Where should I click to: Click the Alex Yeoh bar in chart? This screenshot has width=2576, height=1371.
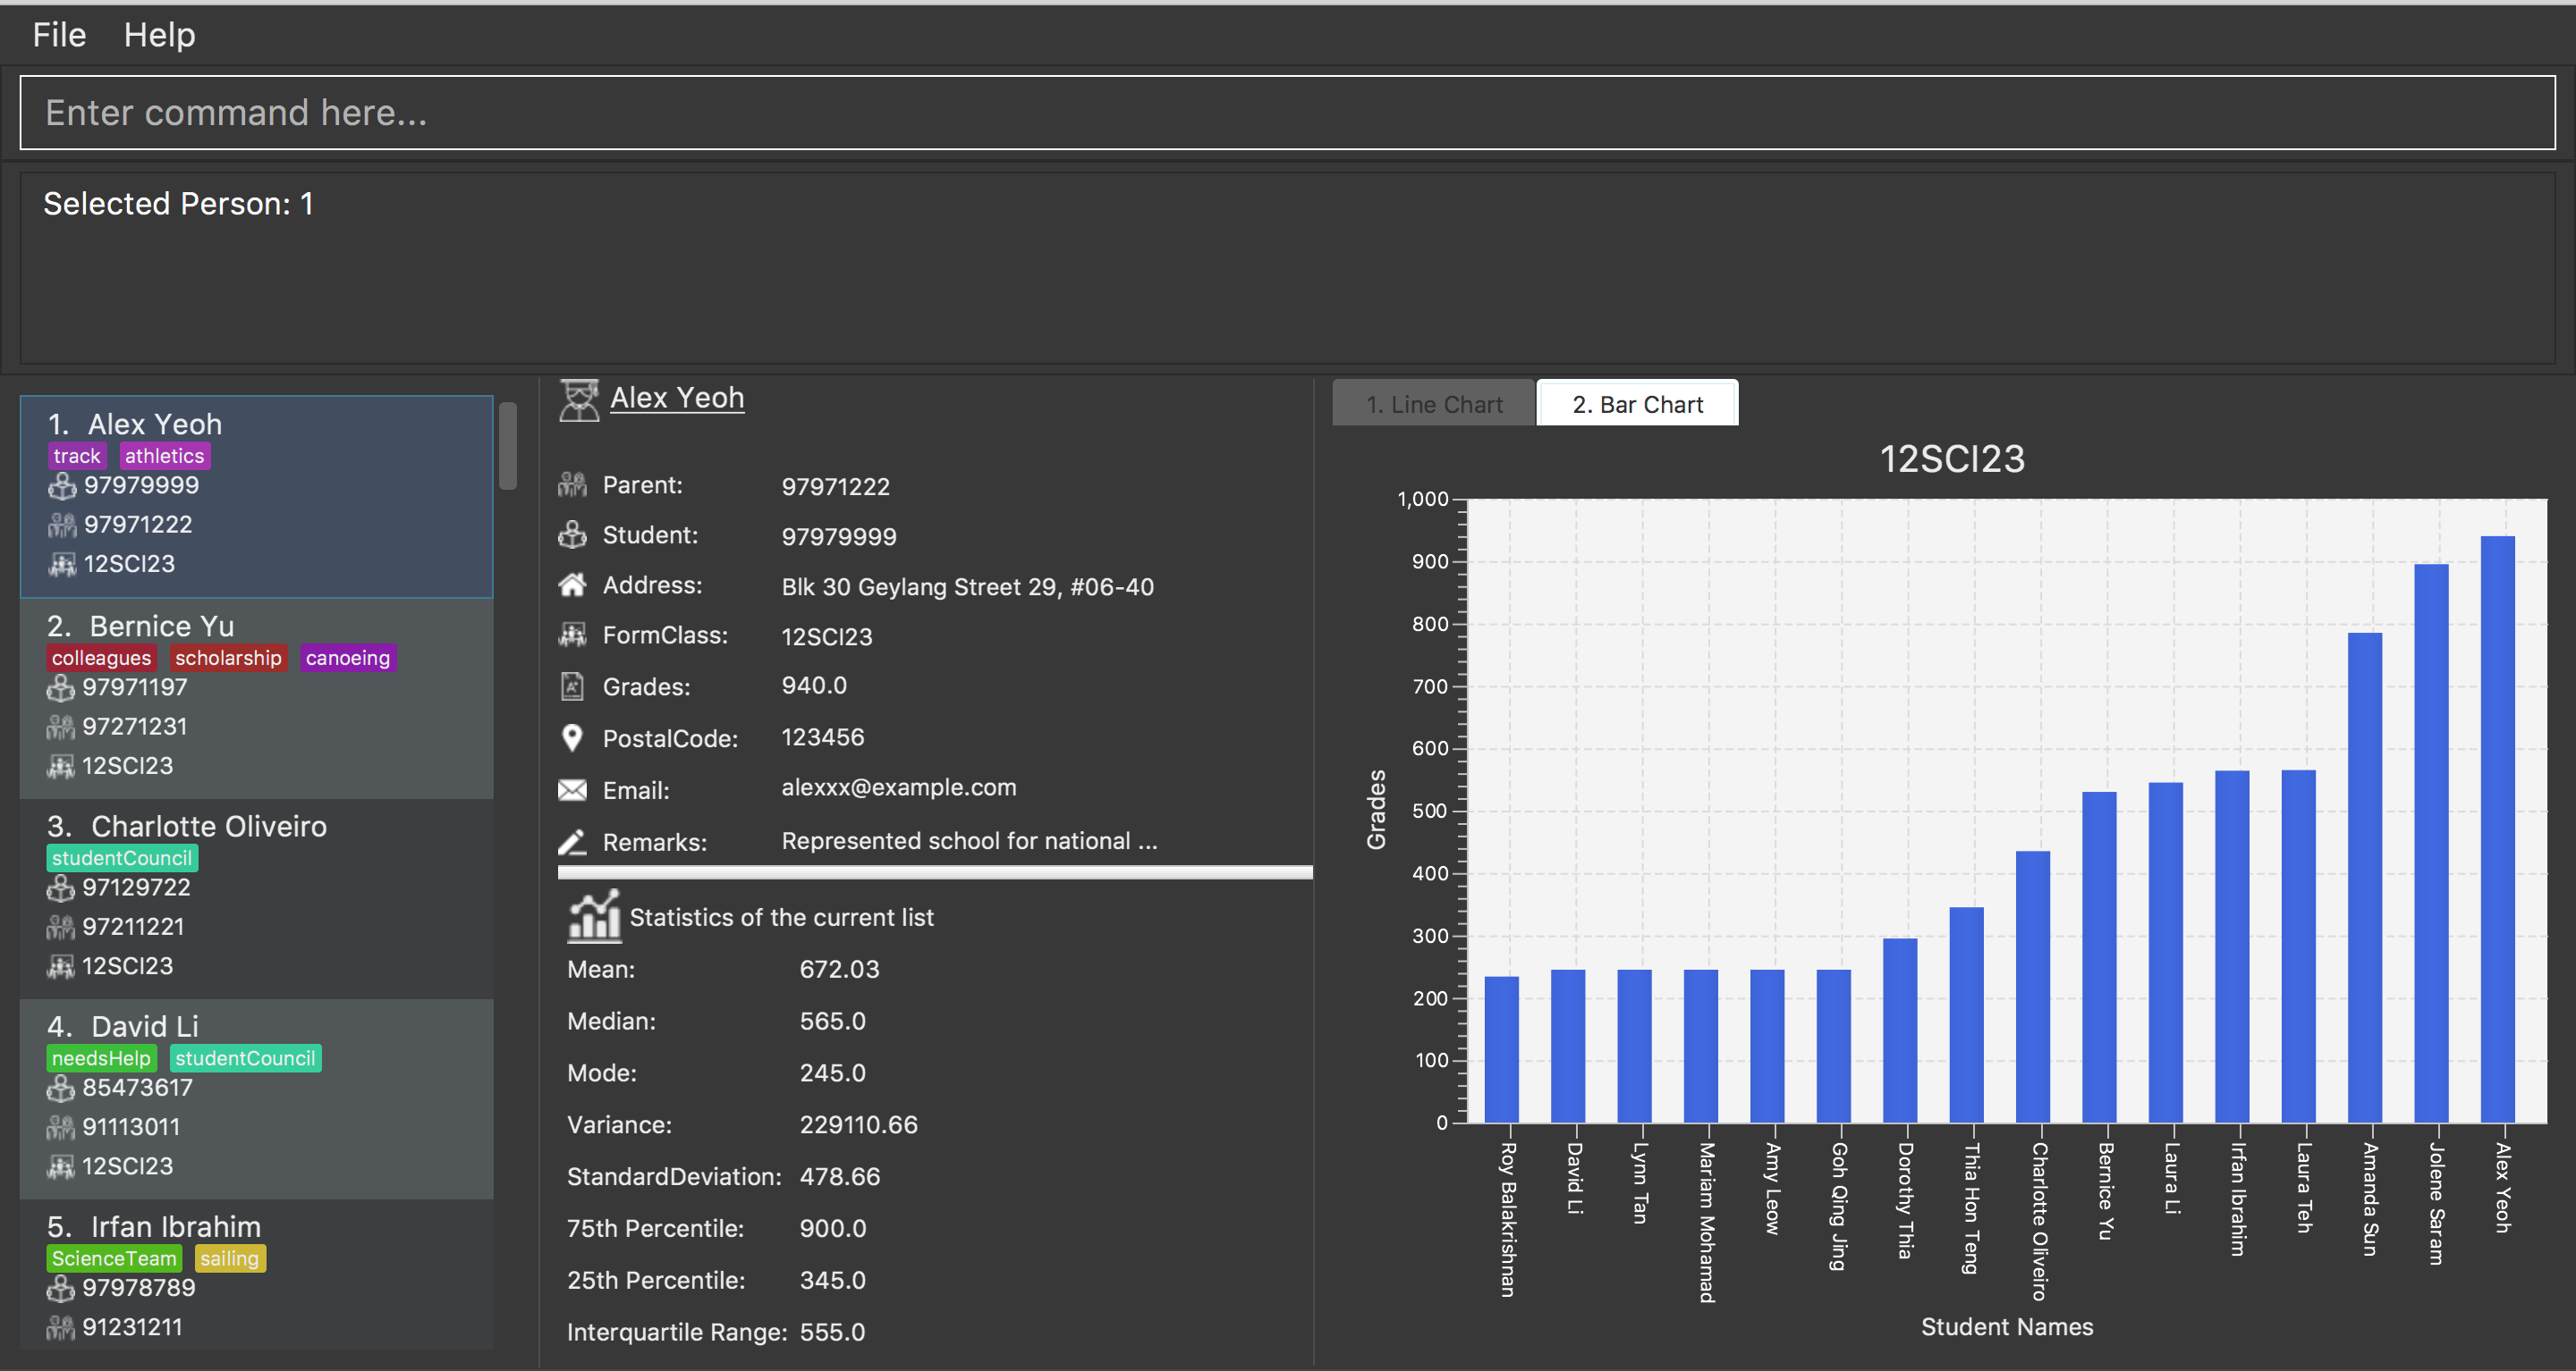point(2497,829)
